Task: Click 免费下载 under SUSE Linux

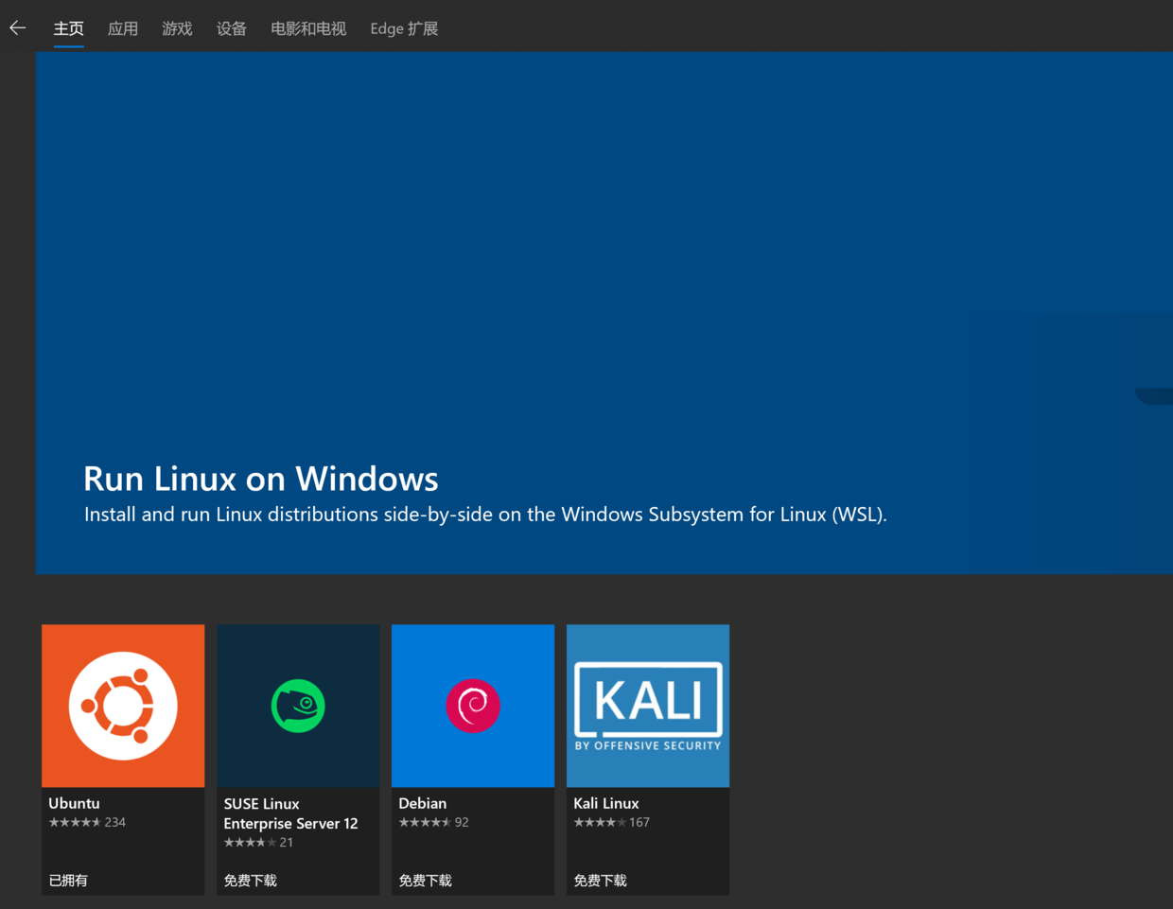Action: click(250, 880)
